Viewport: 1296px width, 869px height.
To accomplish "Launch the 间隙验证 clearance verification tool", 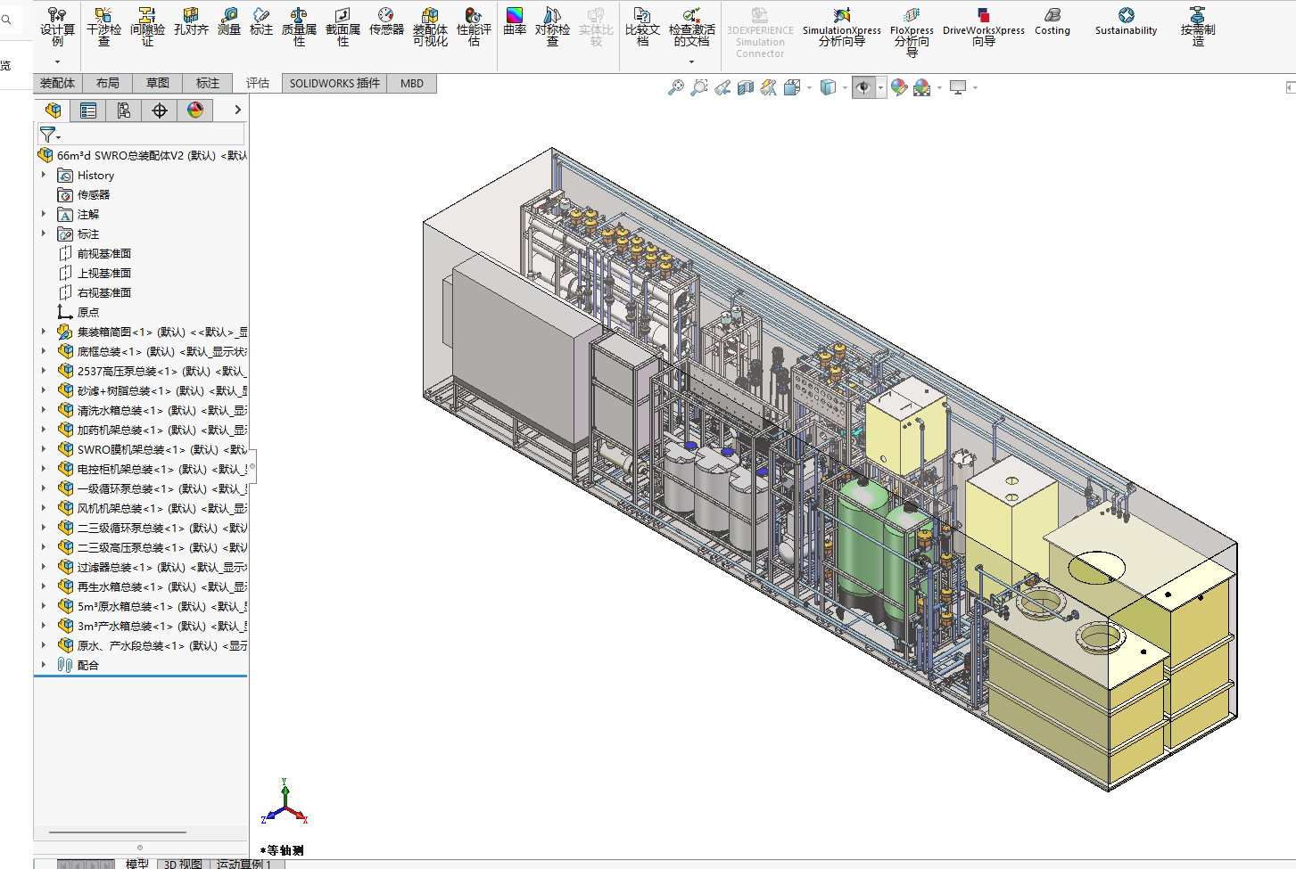I will [x=147, y=27].
